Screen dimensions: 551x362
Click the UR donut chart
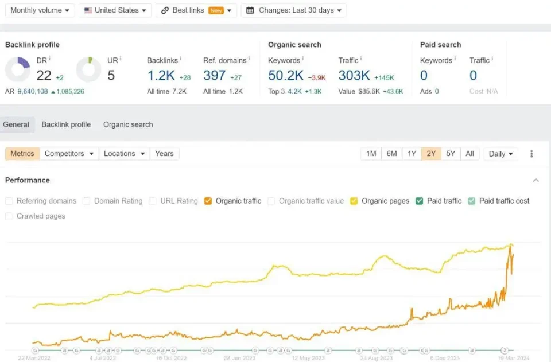pyautogui.click(x=88, y=69)
